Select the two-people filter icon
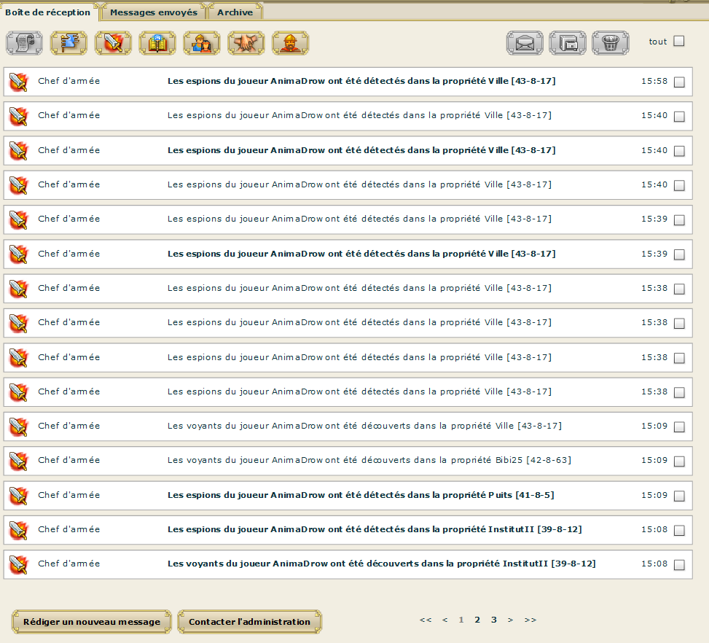 [x=202, y=43]
